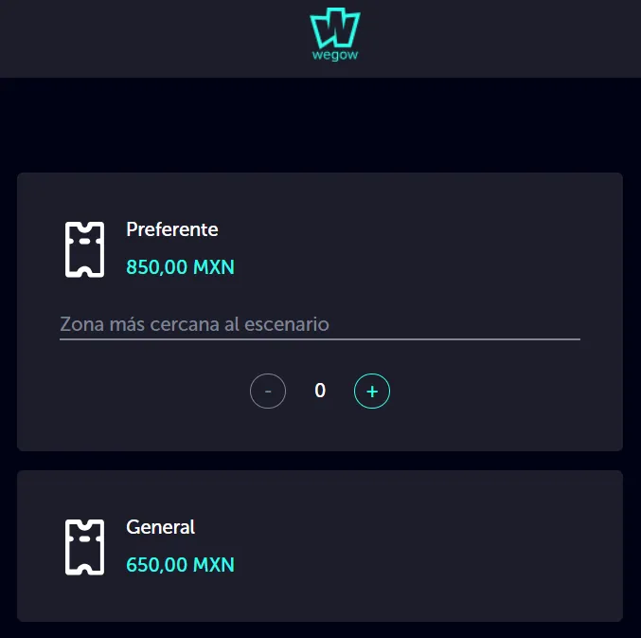The width and height of the screenshot is (641, 638).
Task: Click the 650,00 MXN price
Action: point(180,566)
